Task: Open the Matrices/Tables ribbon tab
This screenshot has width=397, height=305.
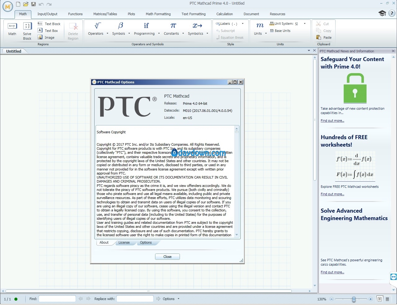Action: tap(105, 14)
